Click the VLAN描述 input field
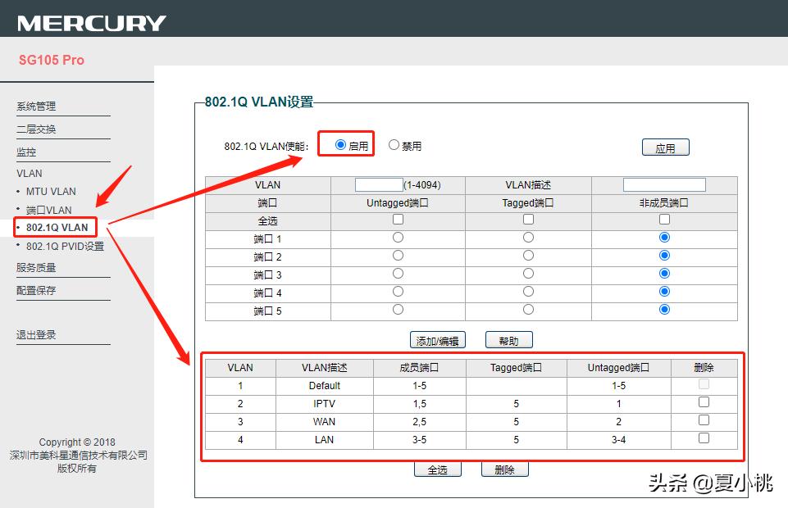 664,185
